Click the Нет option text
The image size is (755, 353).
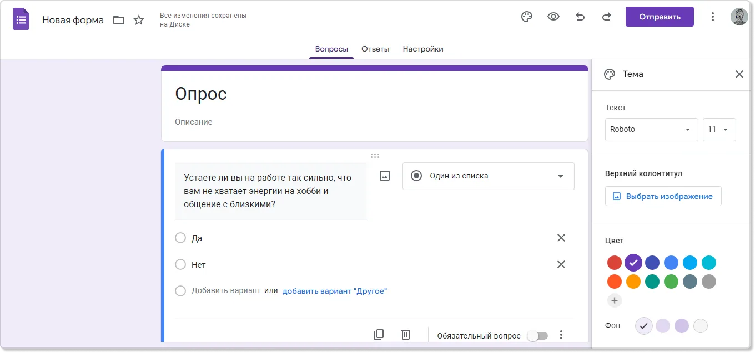(199, 265)
